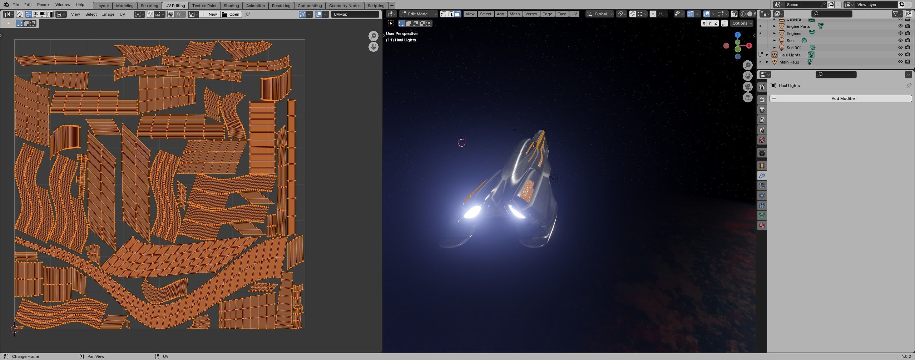Click new collection icon in Outliner
Screen dimensions: 915x360
(x=908, y=14)
